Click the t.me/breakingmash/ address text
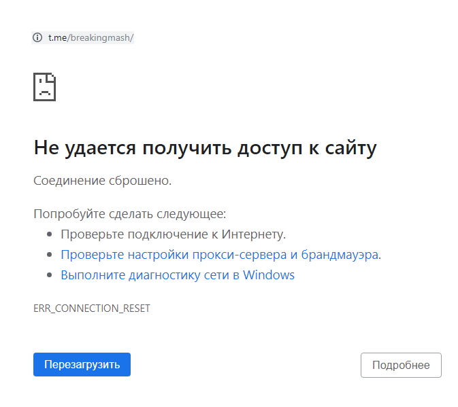The width and height of the screenshot is (458, 407). (91, 38)
